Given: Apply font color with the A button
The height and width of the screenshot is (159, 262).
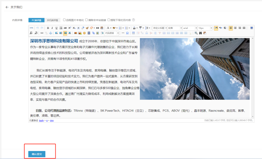Looking at the screenshot, I should pyautogui.click(x=108, y=28).
